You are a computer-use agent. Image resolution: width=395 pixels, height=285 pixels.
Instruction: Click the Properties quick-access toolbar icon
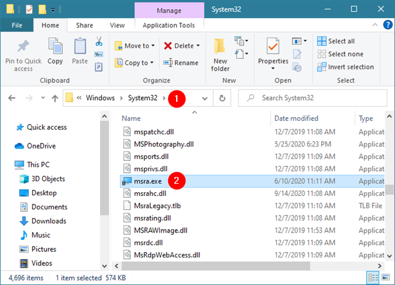pyautogui.click(x=29, y=9)
